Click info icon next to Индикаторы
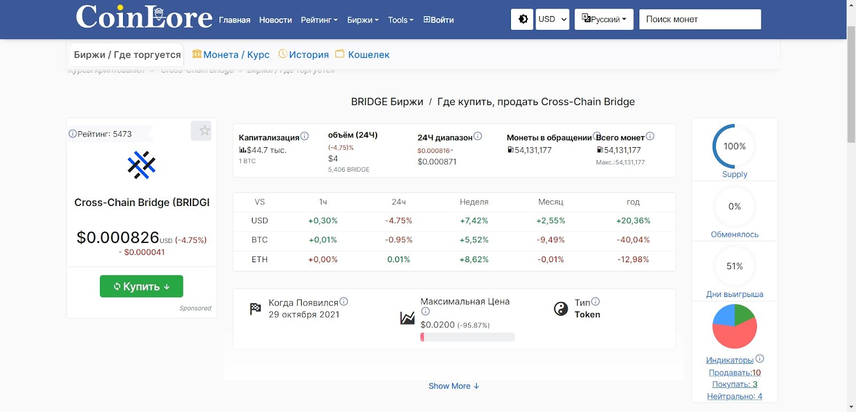Image resolution: width=856 pixels, height=412 pixels. (x=760, y=359)
